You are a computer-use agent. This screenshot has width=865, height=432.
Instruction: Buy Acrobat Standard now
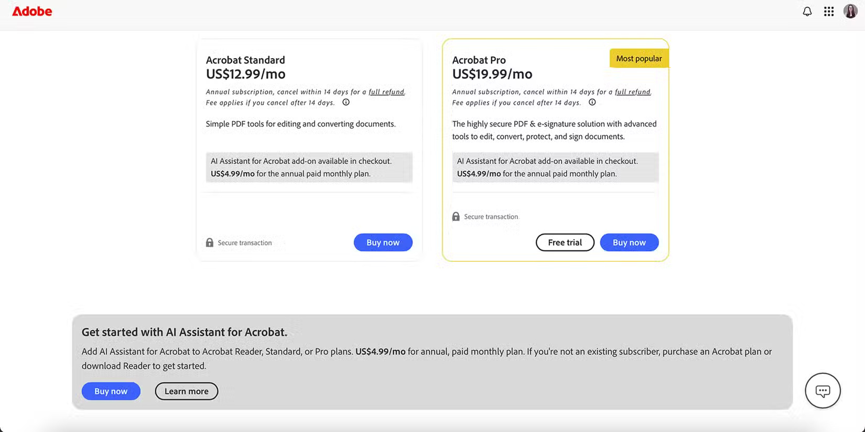(x=383, y=242)
